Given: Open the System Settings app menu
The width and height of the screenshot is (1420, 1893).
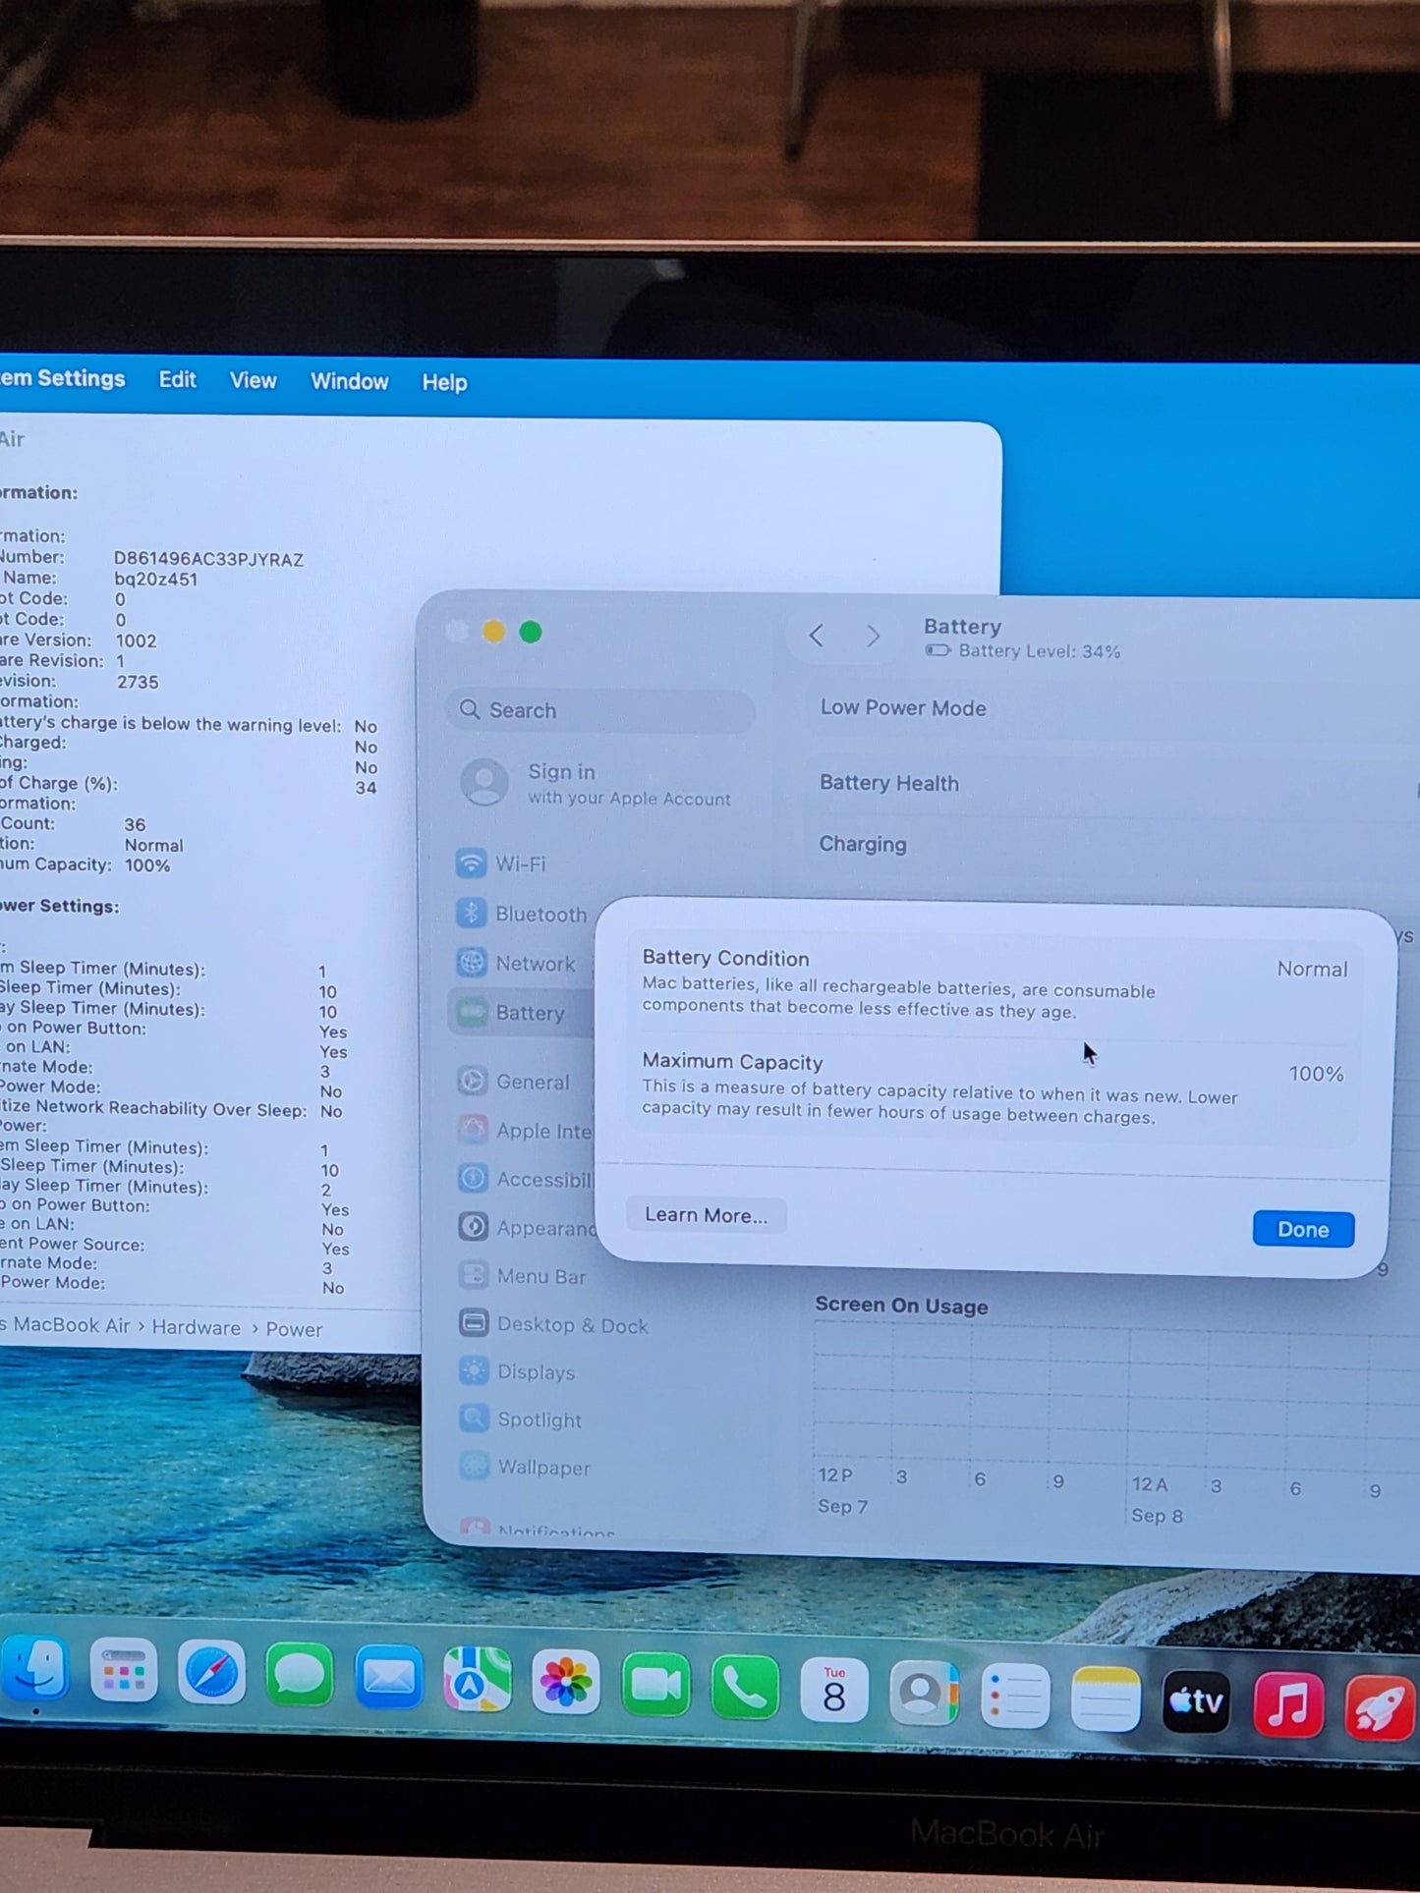Looking at the screenshot, I should pos(63,378).
